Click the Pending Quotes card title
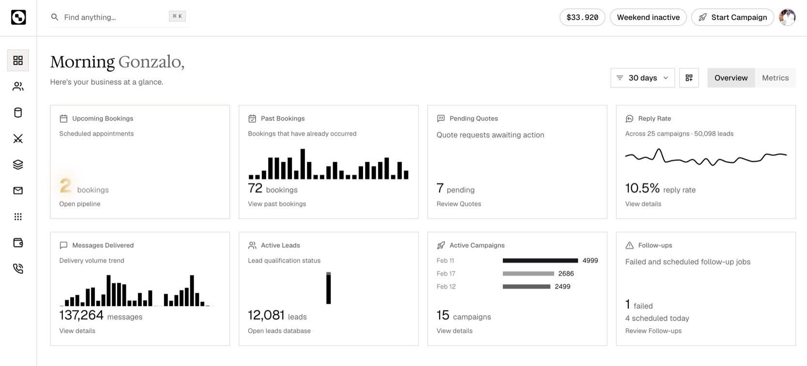This screenshot has height=366, width=807. coord(473,119)
